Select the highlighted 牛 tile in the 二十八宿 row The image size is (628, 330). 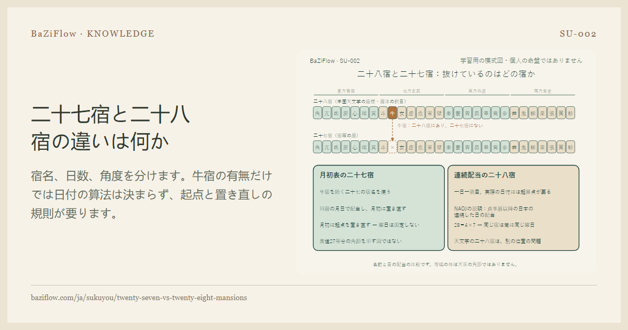click(392, 113)
